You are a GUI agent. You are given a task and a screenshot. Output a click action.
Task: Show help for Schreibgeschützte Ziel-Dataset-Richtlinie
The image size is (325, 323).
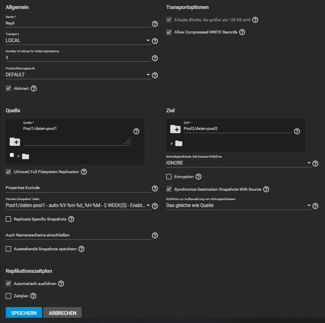pos(315,164)
